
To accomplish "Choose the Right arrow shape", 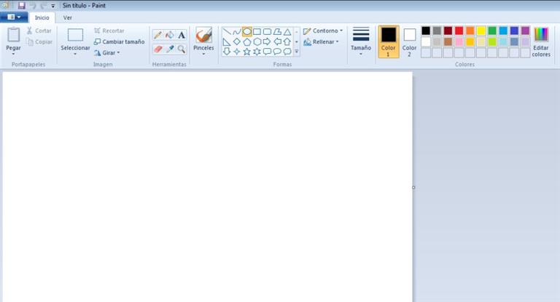I will pyautogui.click(x=267, y=41).
